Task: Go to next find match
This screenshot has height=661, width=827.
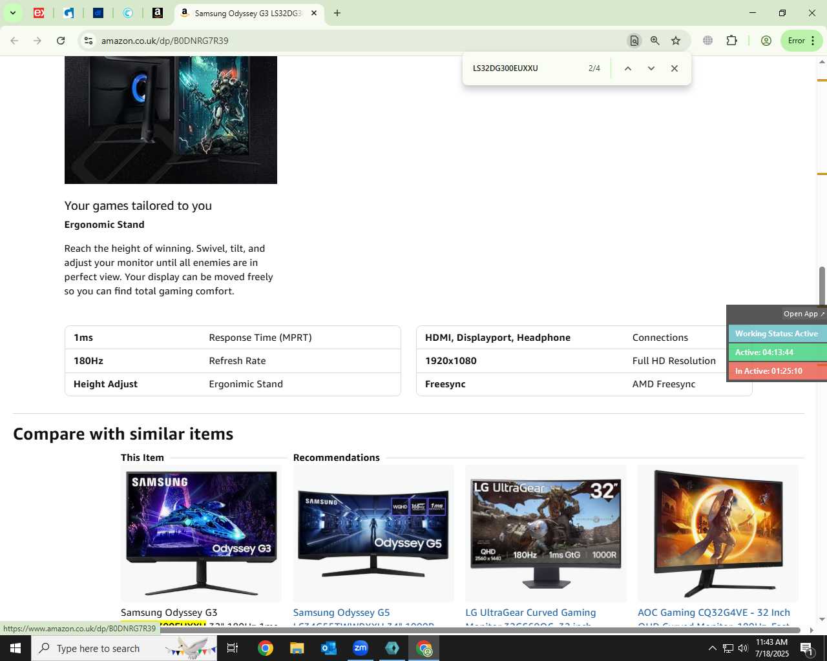Action: tap(651, 68)
